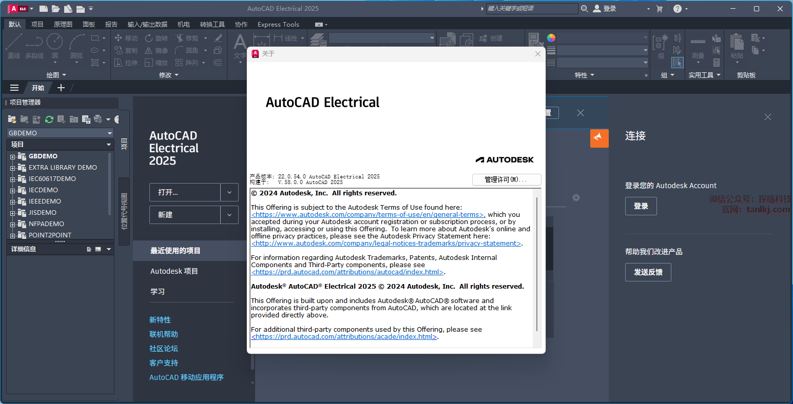The height and width of the screenshot is (404, 793).
Task: Switch to the 原理图 ribbon tab
Action: 63,24
